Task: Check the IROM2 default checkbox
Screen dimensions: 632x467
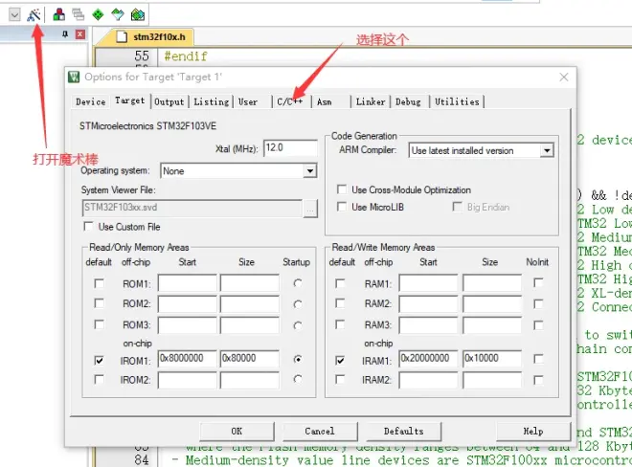Action: coord(99,379)
